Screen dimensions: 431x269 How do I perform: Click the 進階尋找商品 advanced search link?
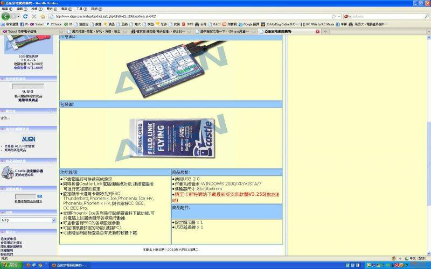[29, 100]
